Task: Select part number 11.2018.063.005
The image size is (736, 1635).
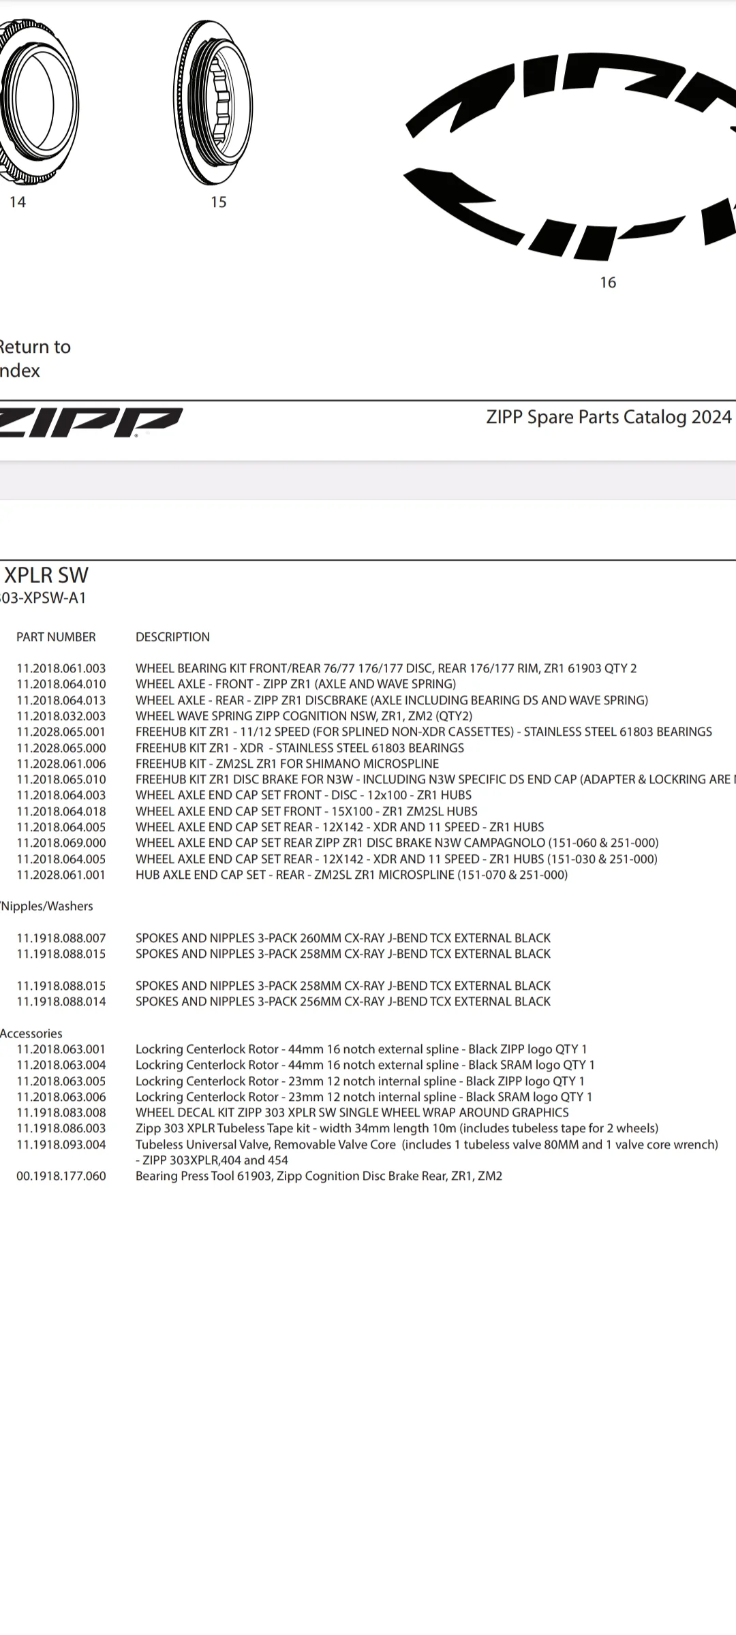Action: pyautogui.click(x=61, y=1081)
